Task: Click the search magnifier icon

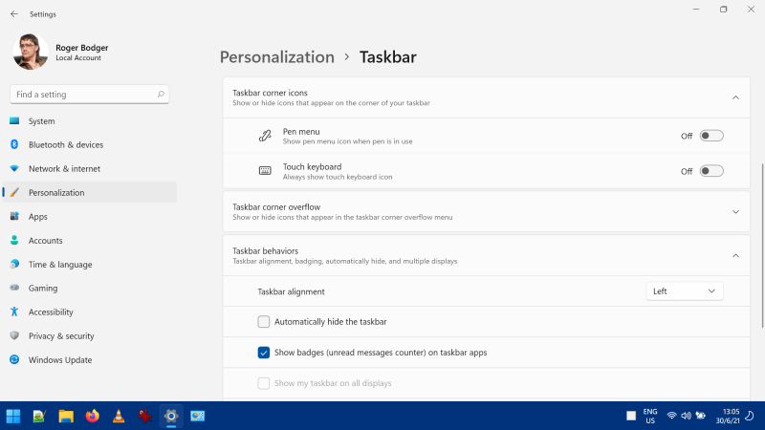Action: [161, 95]
